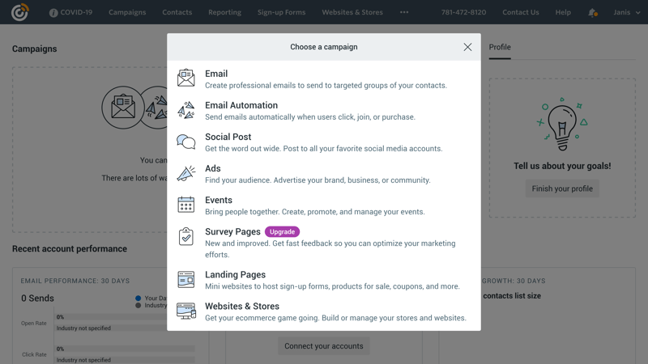Select the Survey Pages clipboard icon
This screenshot has height=364, width=648.
coord(186,236)
